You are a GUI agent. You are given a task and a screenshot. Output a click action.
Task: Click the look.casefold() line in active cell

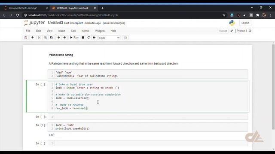click(x=73, y=98)
